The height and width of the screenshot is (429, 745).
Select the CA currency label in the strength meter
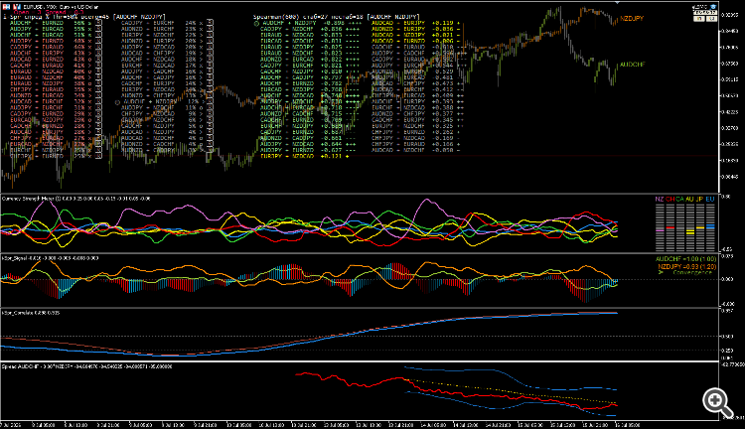[679, 199]
